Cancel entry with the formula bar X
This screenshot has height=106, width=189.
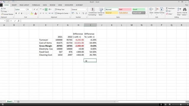(11, 21)
